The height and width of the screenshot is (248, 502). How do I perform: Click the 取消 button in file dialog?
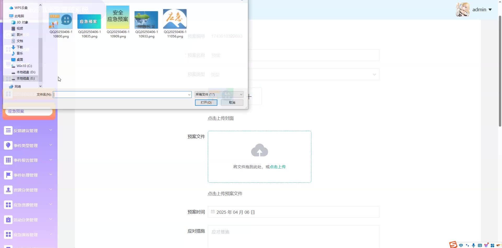[232, 103]
